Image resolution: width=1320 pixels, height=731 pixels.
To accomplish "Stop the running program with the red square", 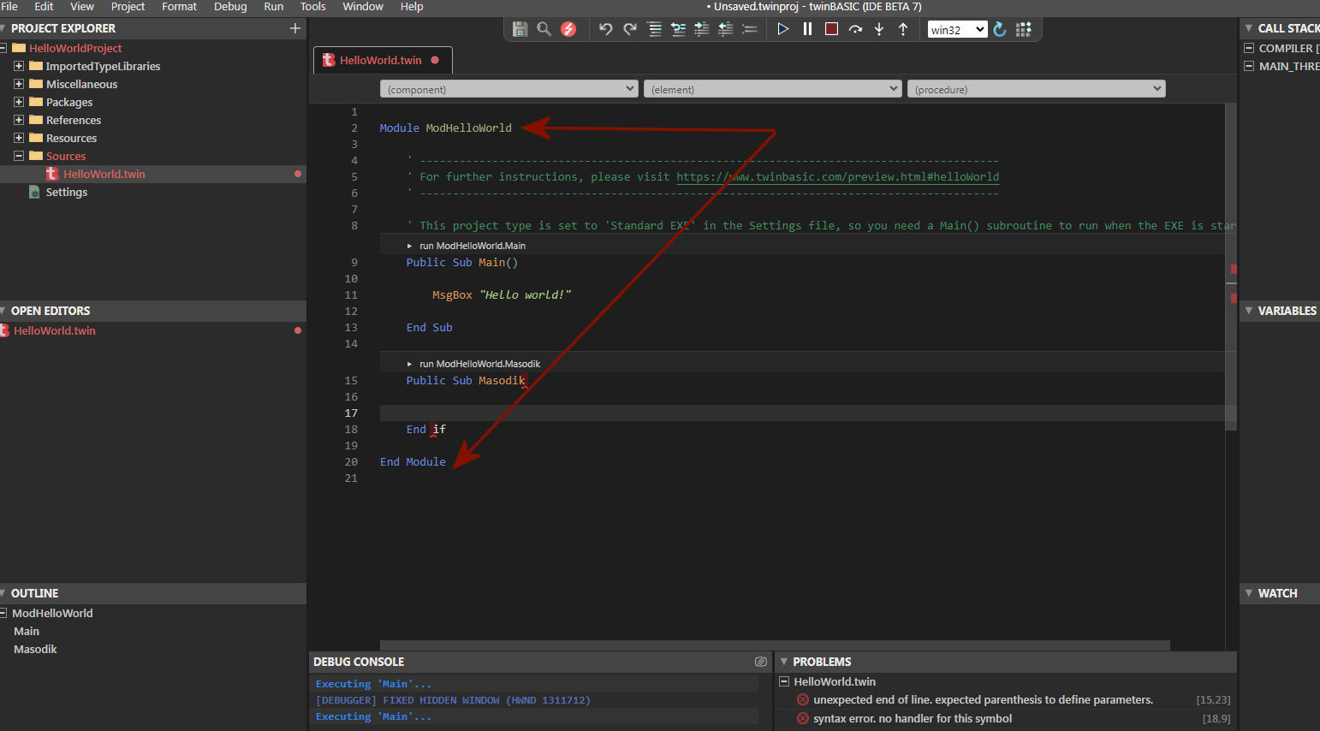I will pos(831,28).
